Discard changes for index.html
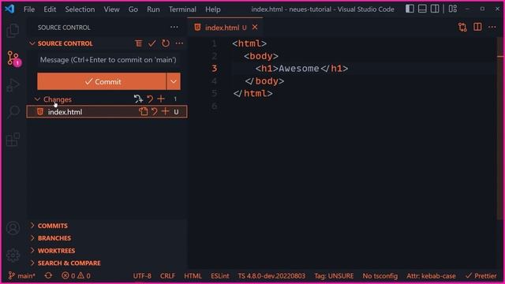This screenshot has height=284, width=505. [155, 111]
